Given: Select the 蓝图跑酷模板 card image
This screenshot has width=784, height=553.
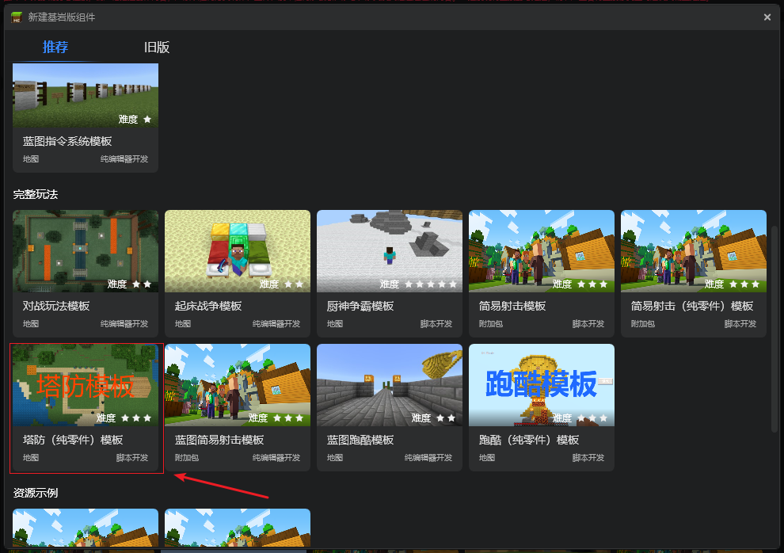Looking at the screenshot, I should [390, 385].
